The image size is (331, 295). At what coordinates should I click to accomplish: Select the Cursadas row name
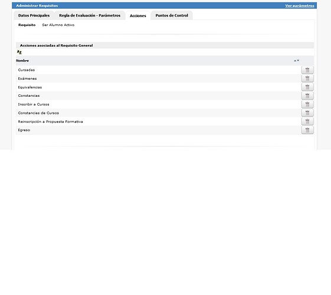27,70
